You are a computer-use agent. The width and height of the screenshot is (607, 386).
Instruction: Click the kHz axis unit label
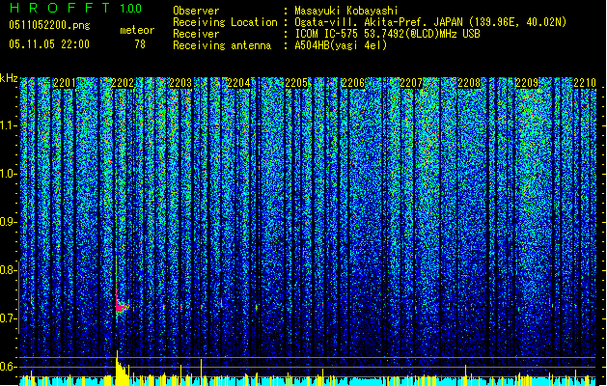(9, 78)
